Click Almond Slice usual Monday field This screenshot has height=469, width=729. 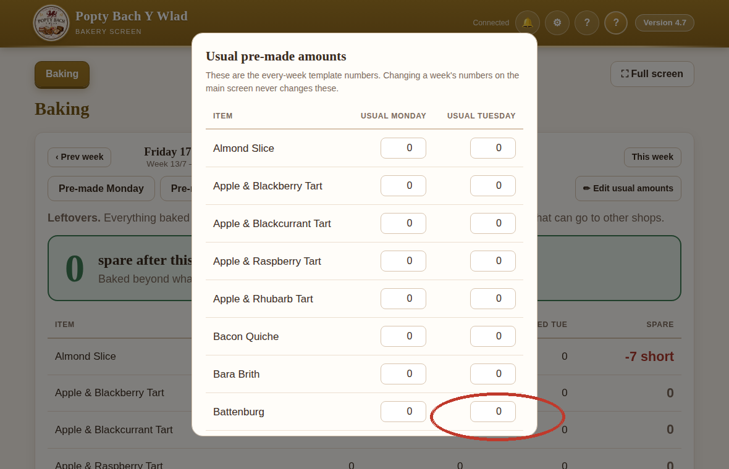[403, 148]
